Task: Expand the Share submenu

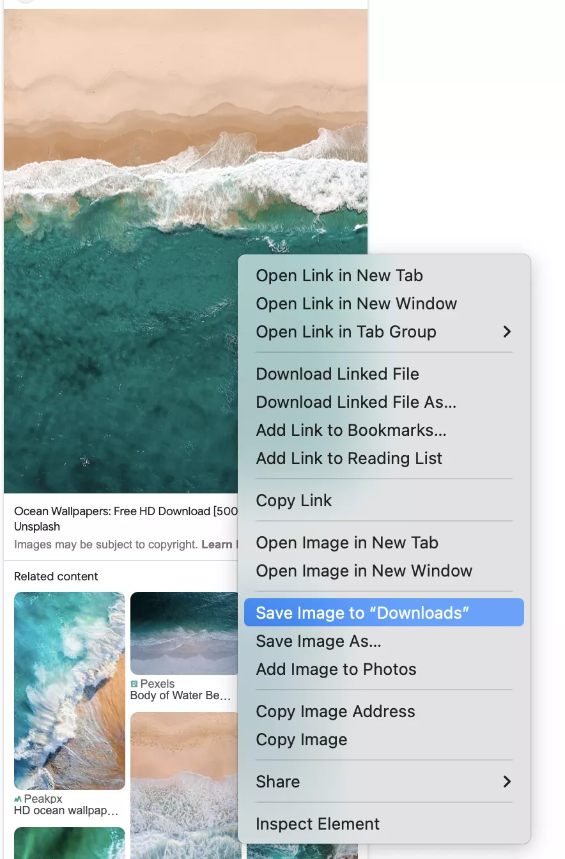Action: (x=506, y=782)
